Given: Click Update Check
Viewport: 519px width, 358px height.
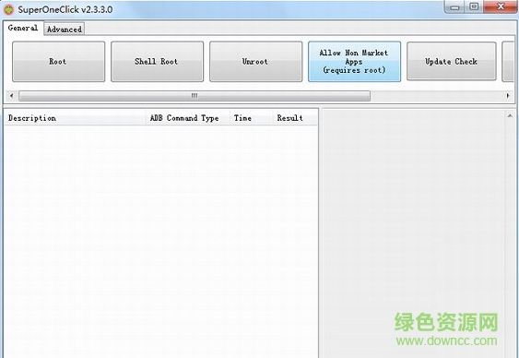Looking at the screenshot, I should [452, 61].
